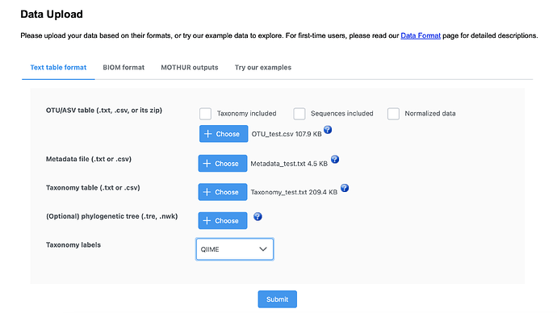This screenshot has height=313, width=557.
Task: Click the OTU/ASV table field label
Action: [x=103, y=111]
